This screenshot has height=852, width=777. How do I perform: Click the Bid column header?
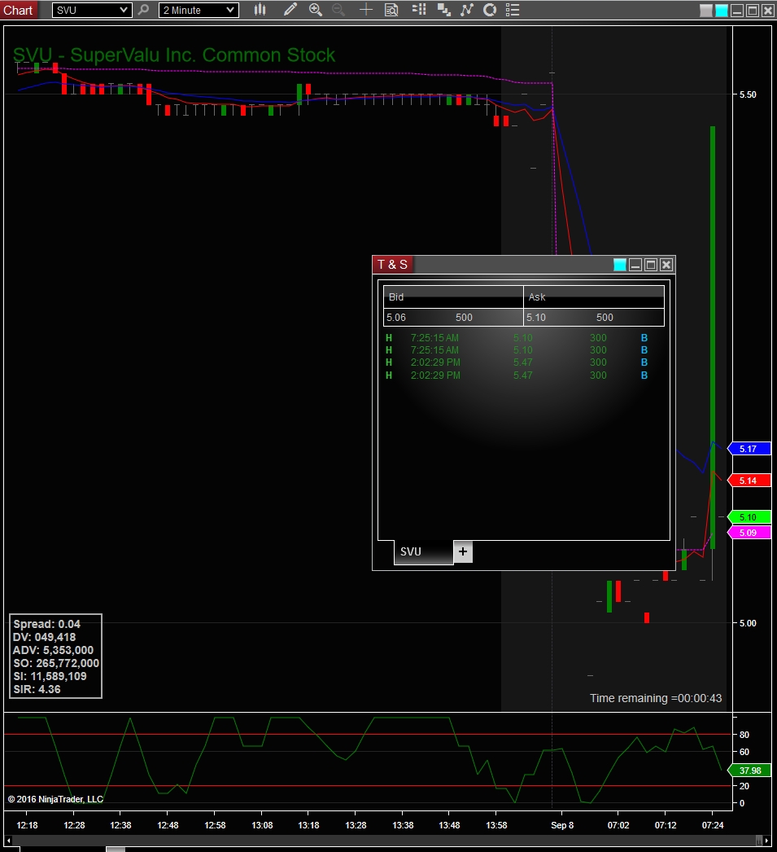coord(453,296)
